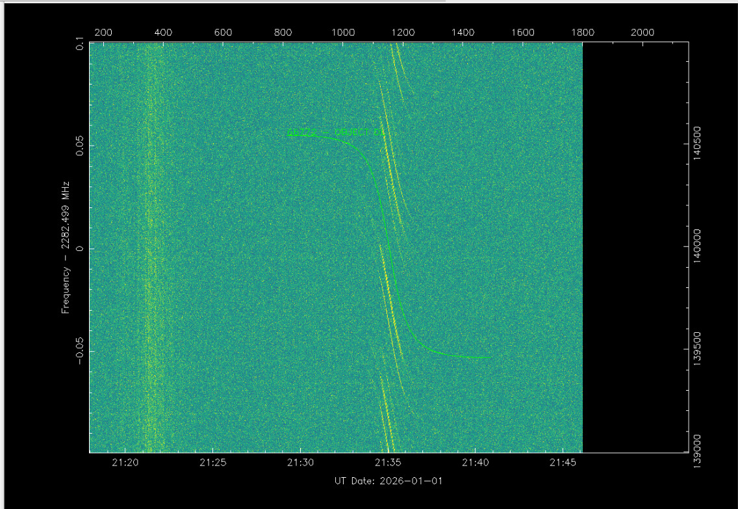Screen dimensions: 738x509
Task: Click the UT Date 2026-01-01 axis title
Action: pyautogui.click(x=388, y=481)
